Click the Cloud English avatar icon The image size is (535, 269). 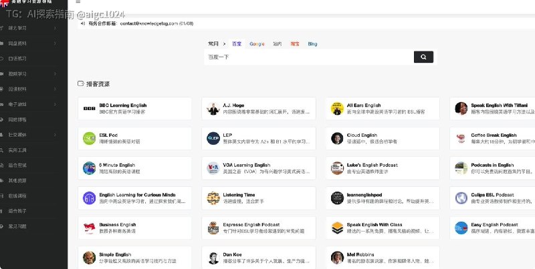click(337, 138)
